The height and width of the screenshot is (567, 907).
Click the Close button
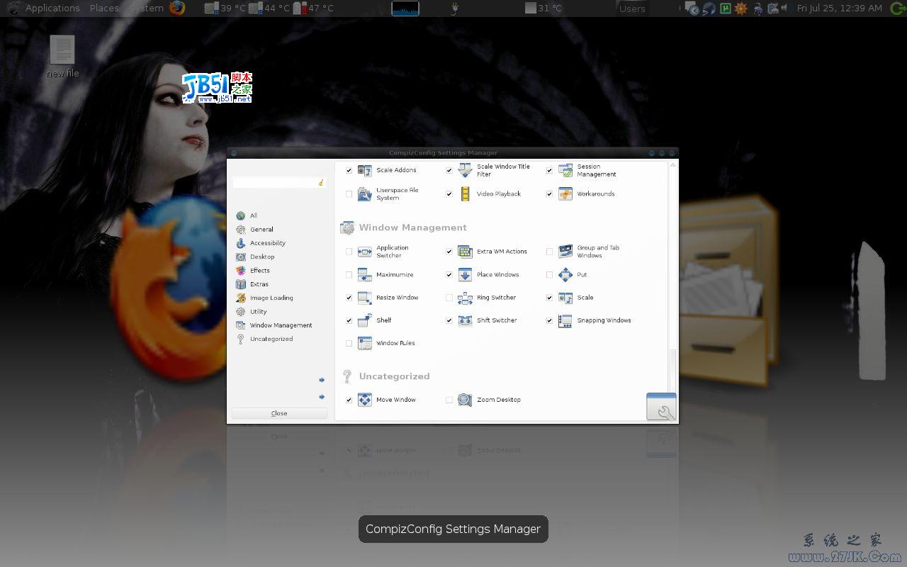tap(279, 413)
